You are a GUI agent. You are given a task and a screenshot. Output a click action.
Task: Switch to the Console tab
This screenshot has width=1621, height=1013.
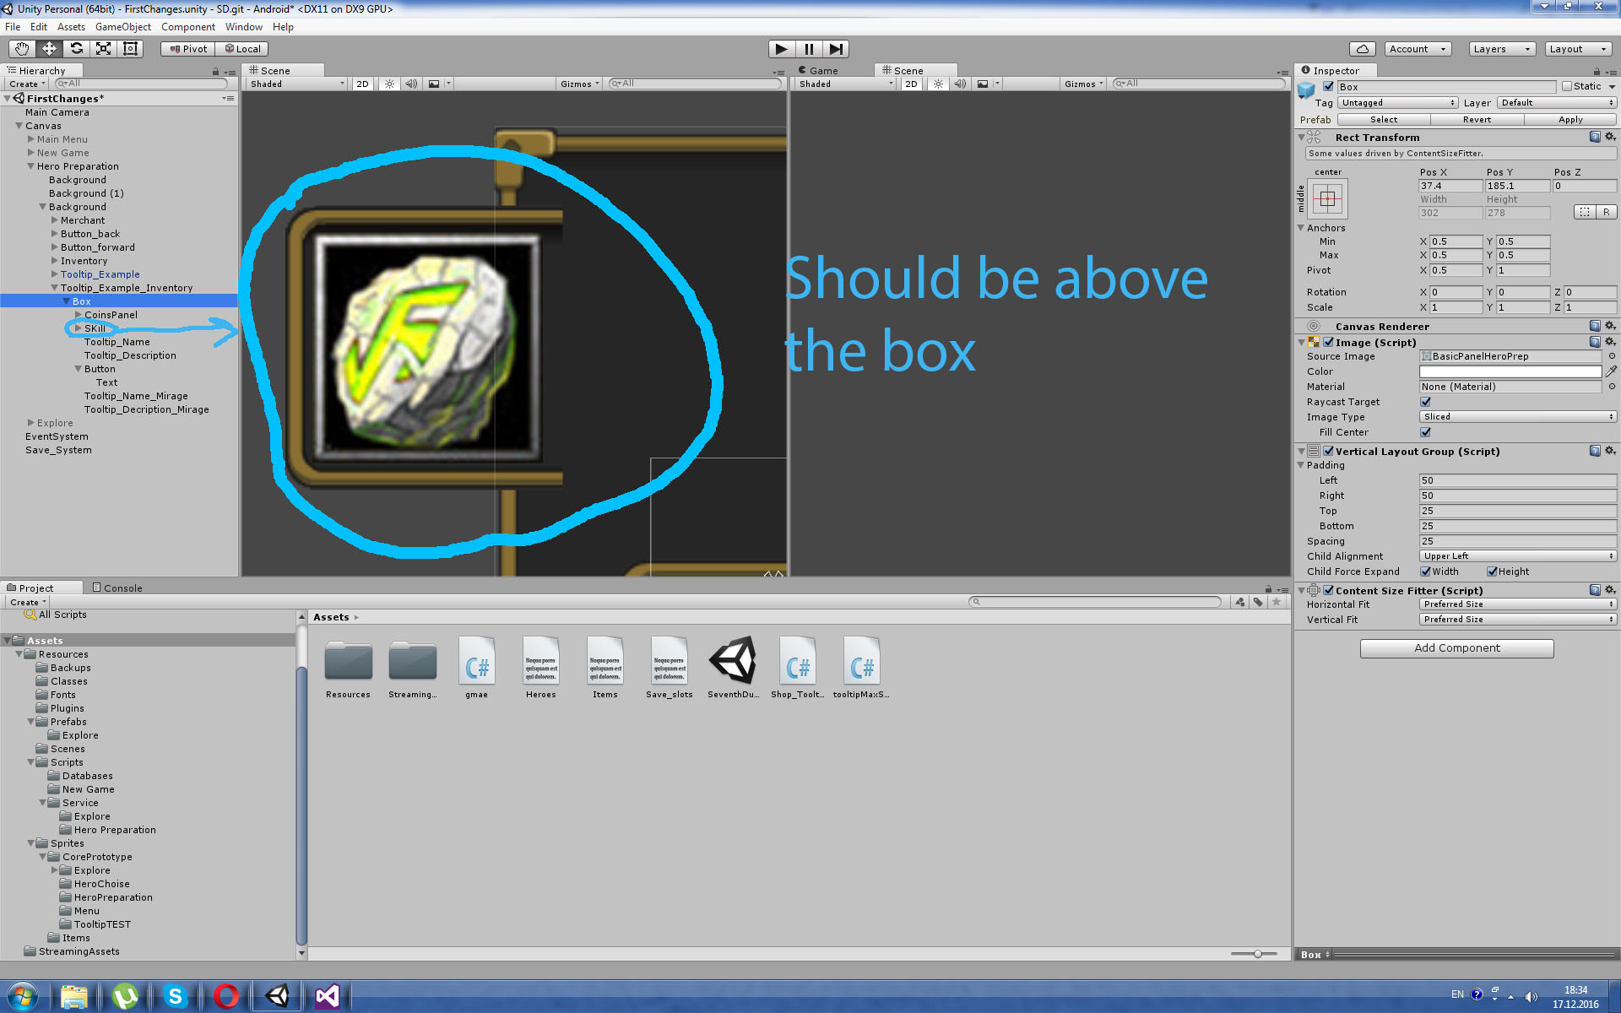[x=117, y=588]
